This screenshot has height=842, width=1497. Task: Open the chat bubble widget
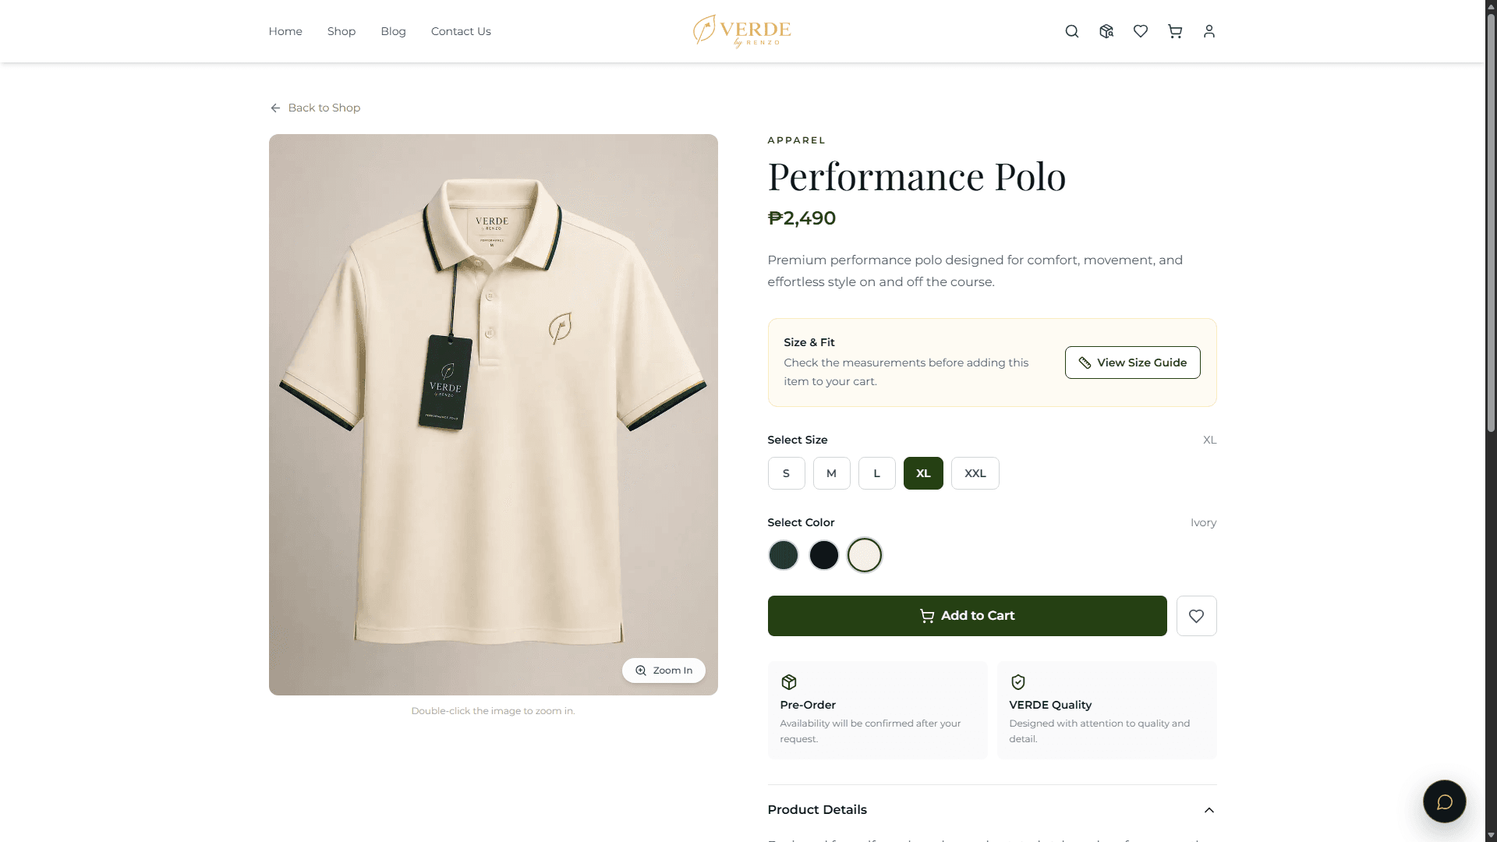tap(1444, 801)
